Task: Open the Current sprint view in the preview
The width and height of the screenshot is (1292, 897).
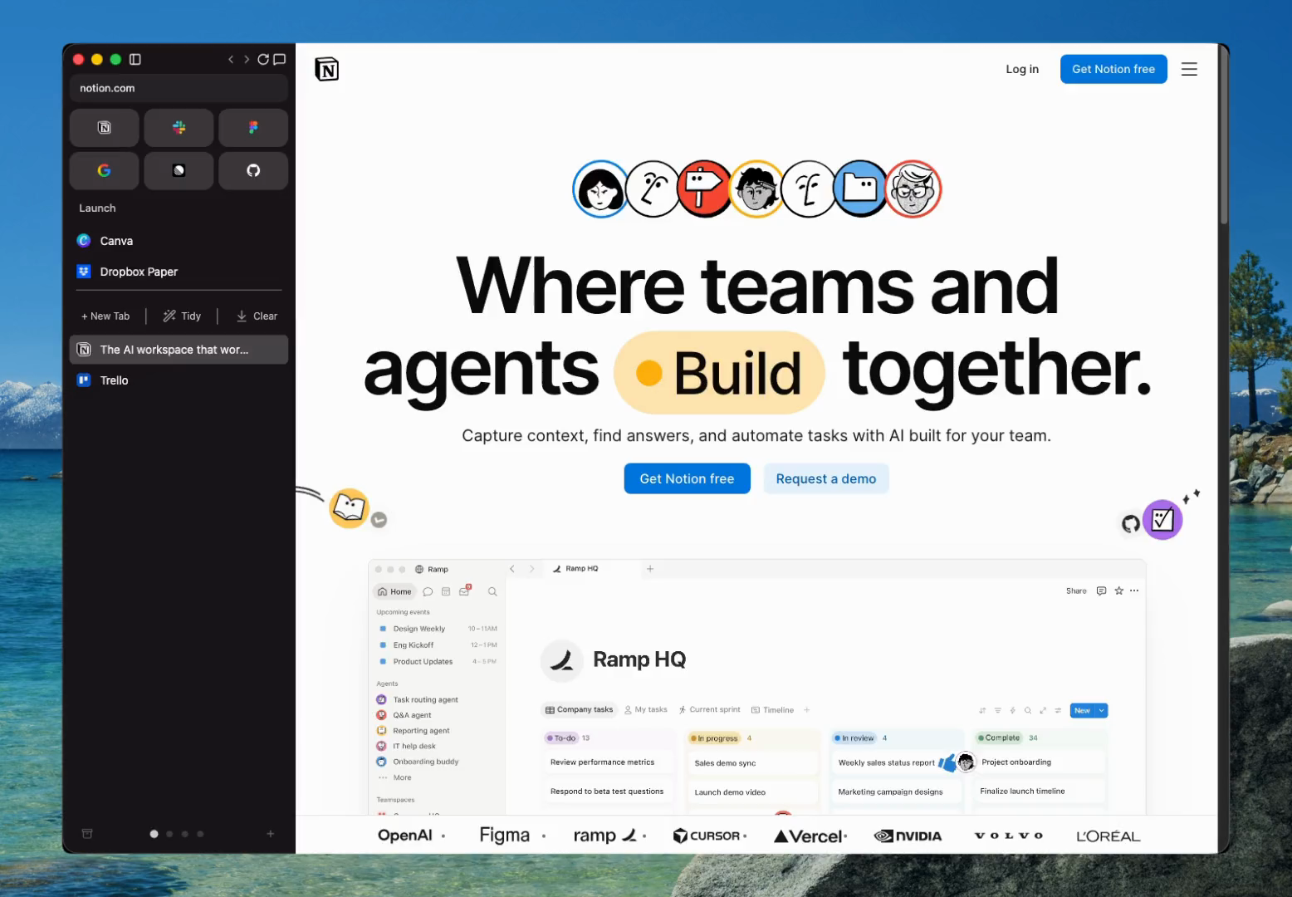Action: point(710,710)
